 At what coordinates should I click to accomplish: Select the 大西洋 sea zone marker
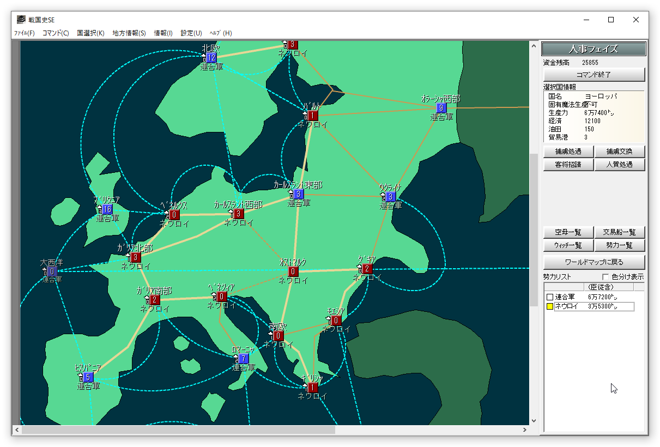[52, 271]
